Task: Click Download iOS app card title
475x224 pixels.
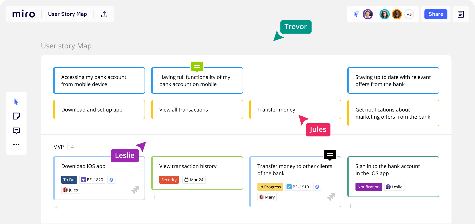Action: coord(83,166)
